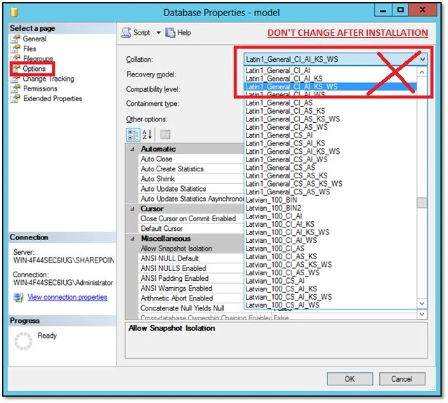Open the Collation combo box arrow
The width and height of the screenshot is (448, 403).
coord(422,60)
